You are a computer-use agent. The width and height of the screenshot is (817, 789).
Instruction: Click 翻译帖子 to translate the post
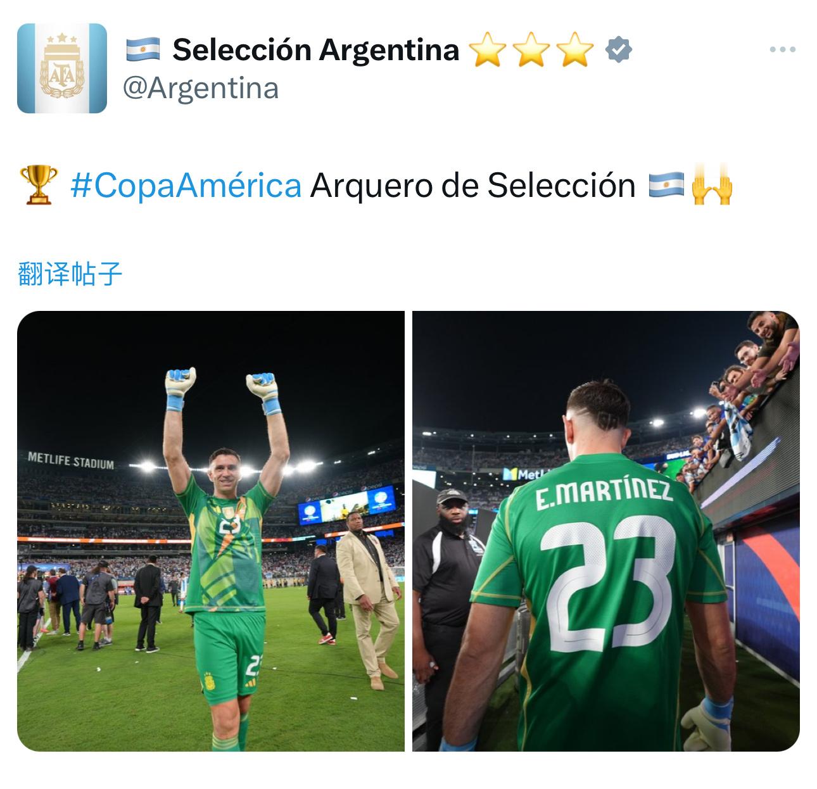tap(70, 274)
